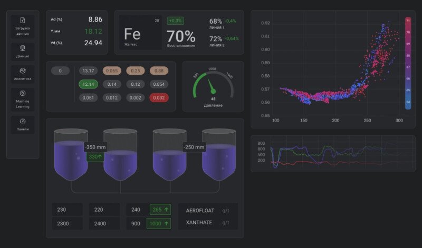422x248 pixels.
Task: Click the green 265 increase suggestion
Action: [160, 210]
